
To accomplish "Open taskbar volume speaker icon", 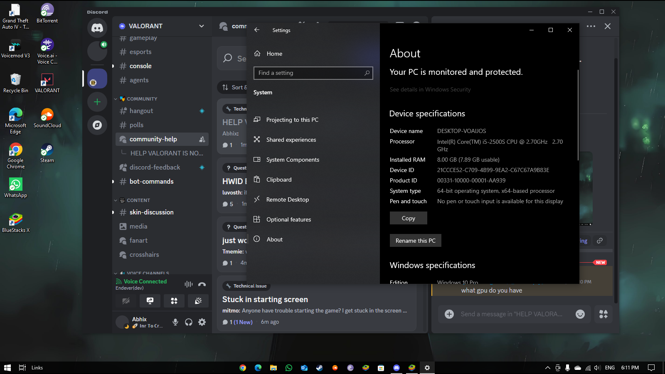I will tap(598, 368).
